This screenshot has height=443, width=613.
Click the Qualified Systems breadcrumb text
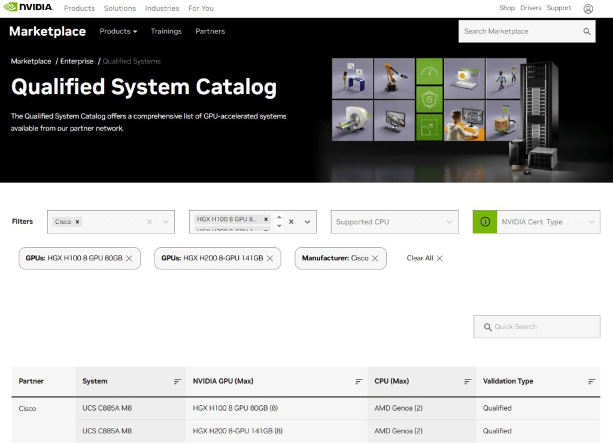point(132,61)
